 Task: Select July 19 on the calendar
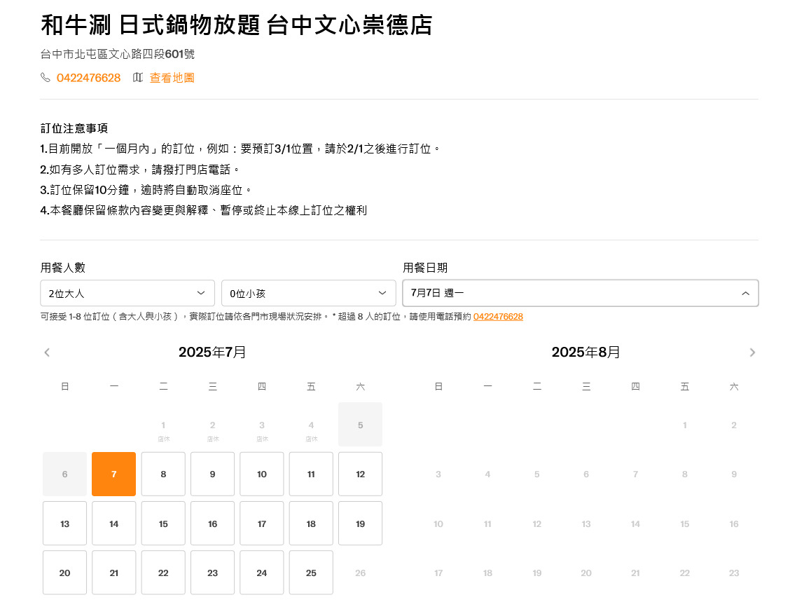click(x=360, y=524)
